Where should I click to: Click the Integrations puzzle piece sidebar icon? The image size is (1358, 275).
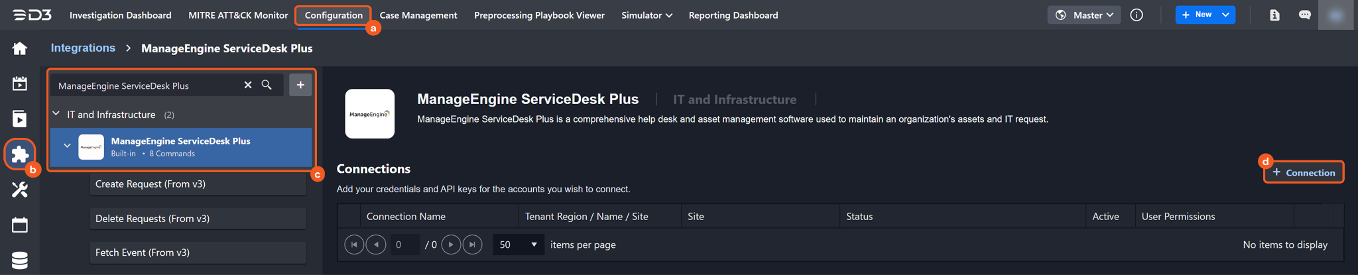(20, 154)
